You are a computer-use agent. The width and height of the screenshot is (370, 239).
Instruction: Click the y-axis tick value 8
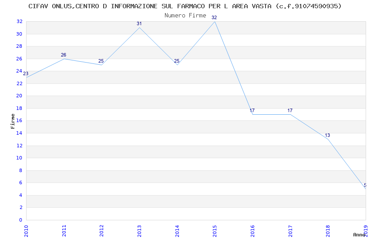click(21, 170)
